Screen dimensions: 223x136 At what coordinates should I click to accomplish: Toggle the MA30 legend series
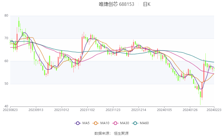point(121,123)
